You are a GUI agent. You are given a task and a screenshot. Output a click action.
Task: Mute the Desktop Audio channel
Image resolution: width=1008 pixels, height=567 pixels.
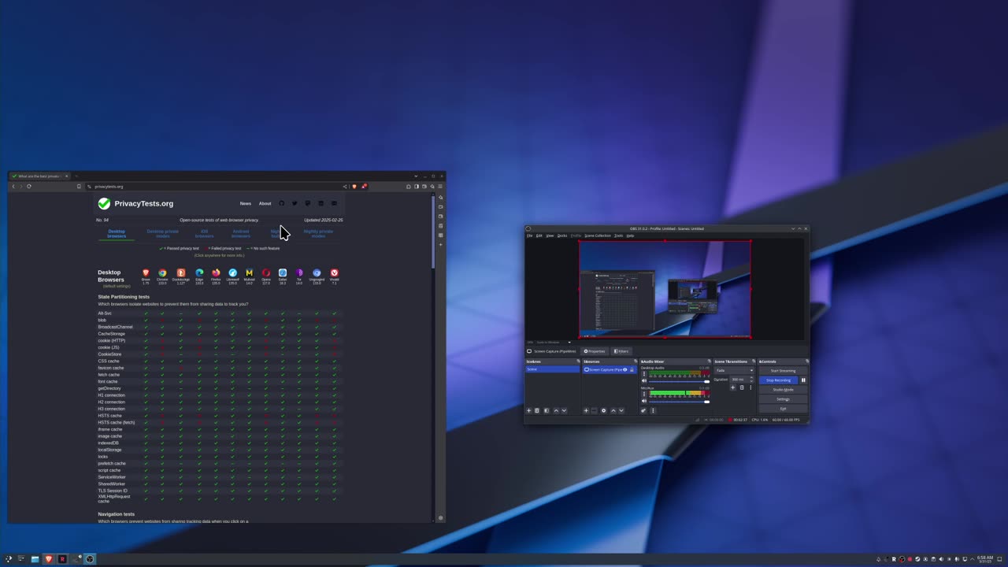pyautogui.click(x=644, y=381)
